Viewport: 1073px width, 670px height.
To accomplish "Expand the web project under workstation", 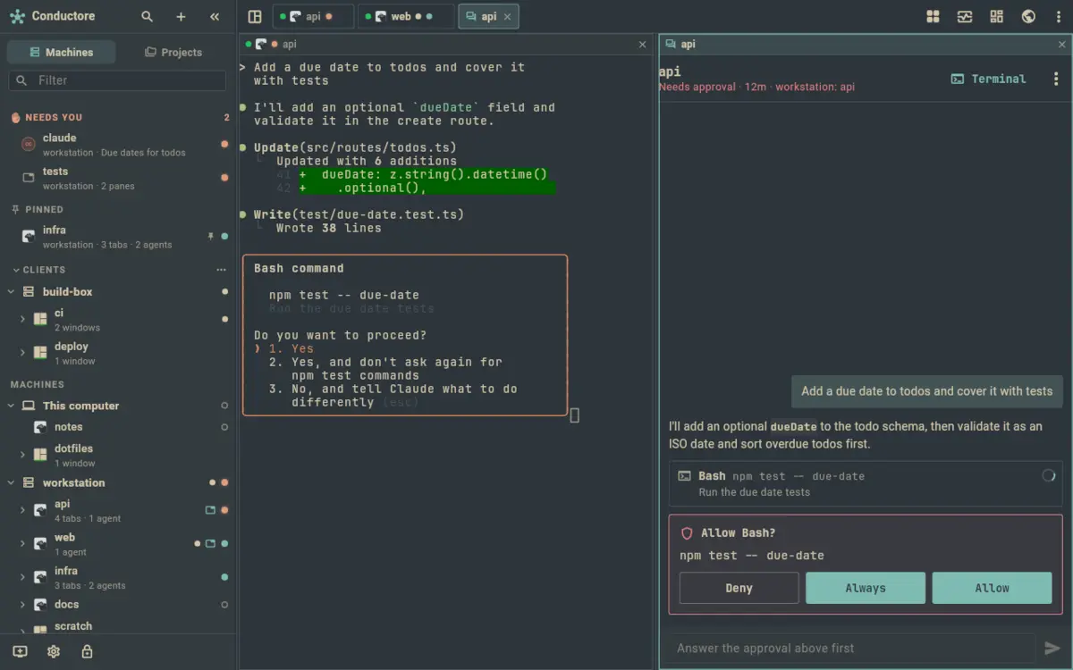I will pos(22,543).
